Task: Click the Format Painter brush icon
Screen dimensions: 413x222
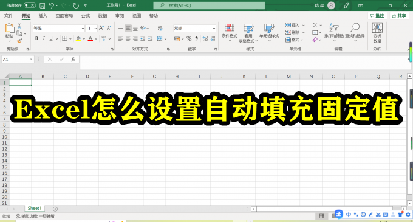Action: (x=19, y=41)
